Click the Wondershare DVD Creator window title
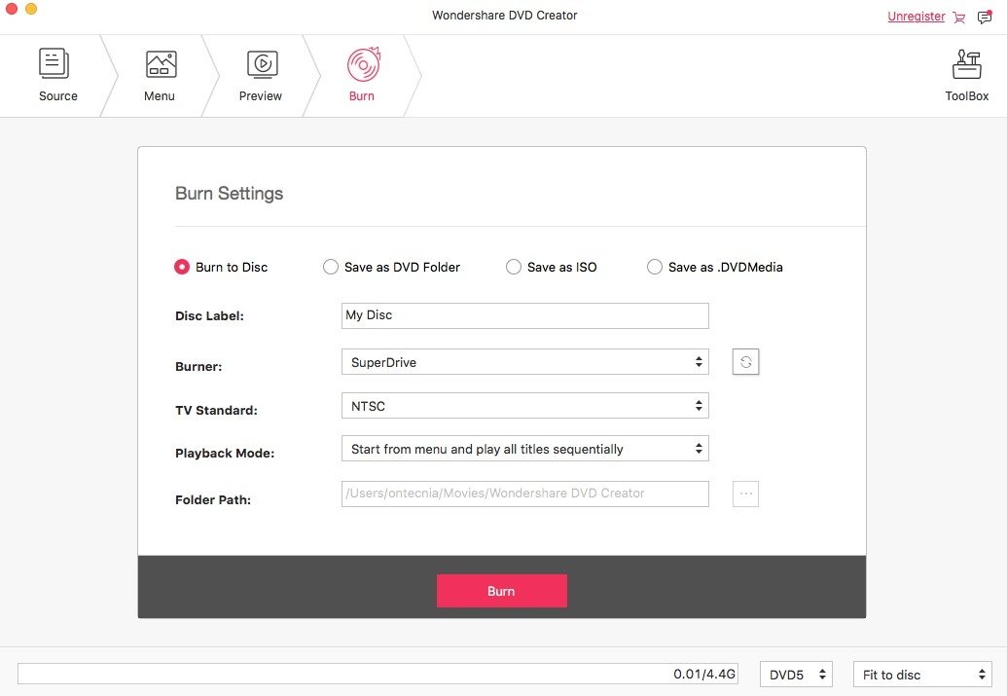This screenshot has width=1007, height=696. [504, 16]
